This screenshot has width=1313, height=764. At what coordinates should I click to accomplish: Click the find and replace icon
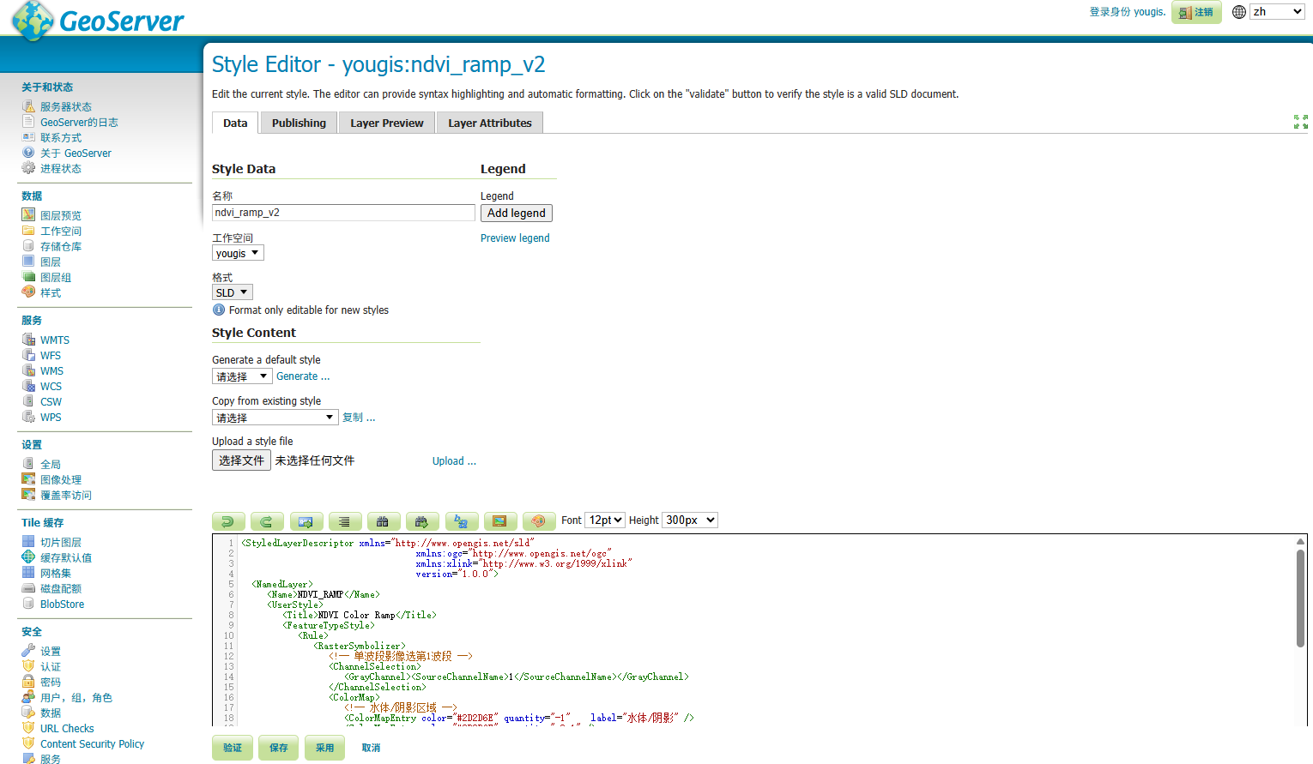461,521
